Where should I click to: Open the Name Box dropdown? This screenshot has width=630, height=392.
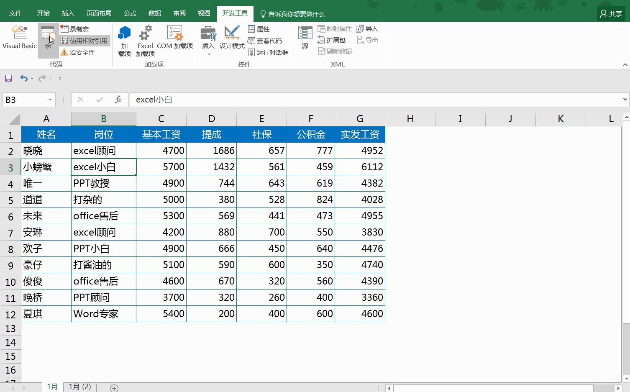point(50,100)
